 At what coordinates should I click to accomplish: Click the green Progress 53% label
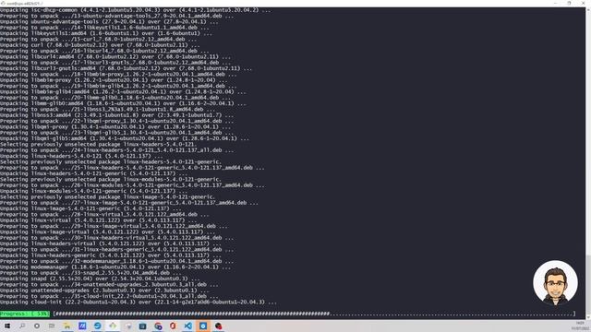[25, 314]
